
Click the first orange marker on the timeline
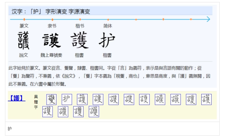(24, 19)
